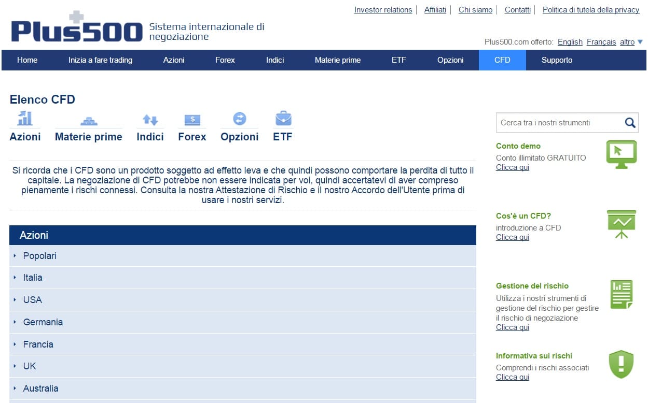Click the dark blue Azioni table header
This screenshot has width=648, height=403.
[x=243, y=235]
